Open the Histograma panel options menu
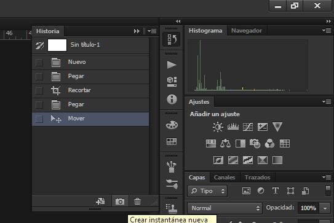The height and width of the screenshot is (223, 334). pos(327,31)
